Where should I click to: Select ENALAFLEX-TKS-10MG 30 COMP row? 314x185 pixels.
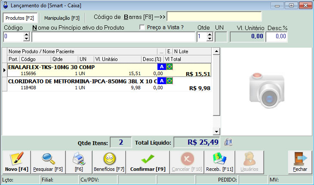click(x=109, y=70)
